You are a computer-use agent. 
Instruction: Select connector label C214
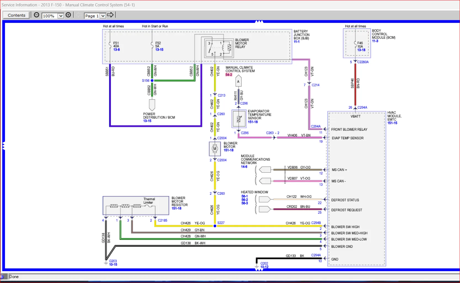pos(315,85)
